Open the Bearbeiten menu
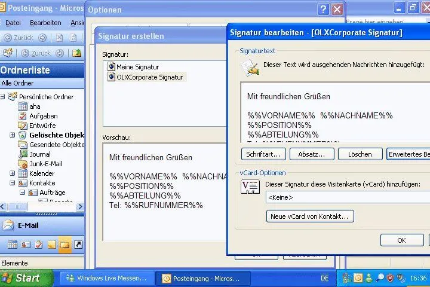Screen dimensions: 430x287 45,23
